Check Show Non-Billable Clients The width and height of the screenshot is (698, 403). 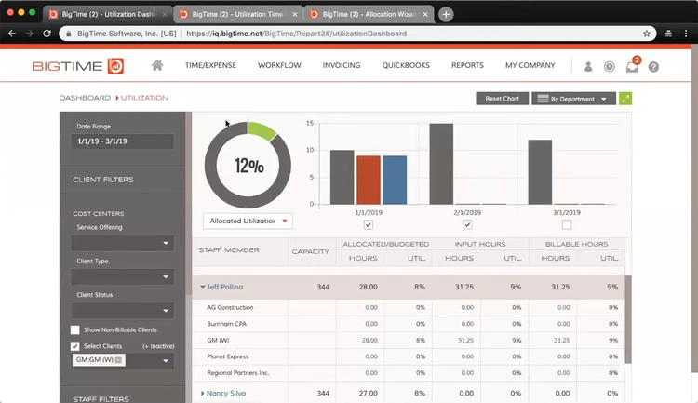(x=74, y=330)
